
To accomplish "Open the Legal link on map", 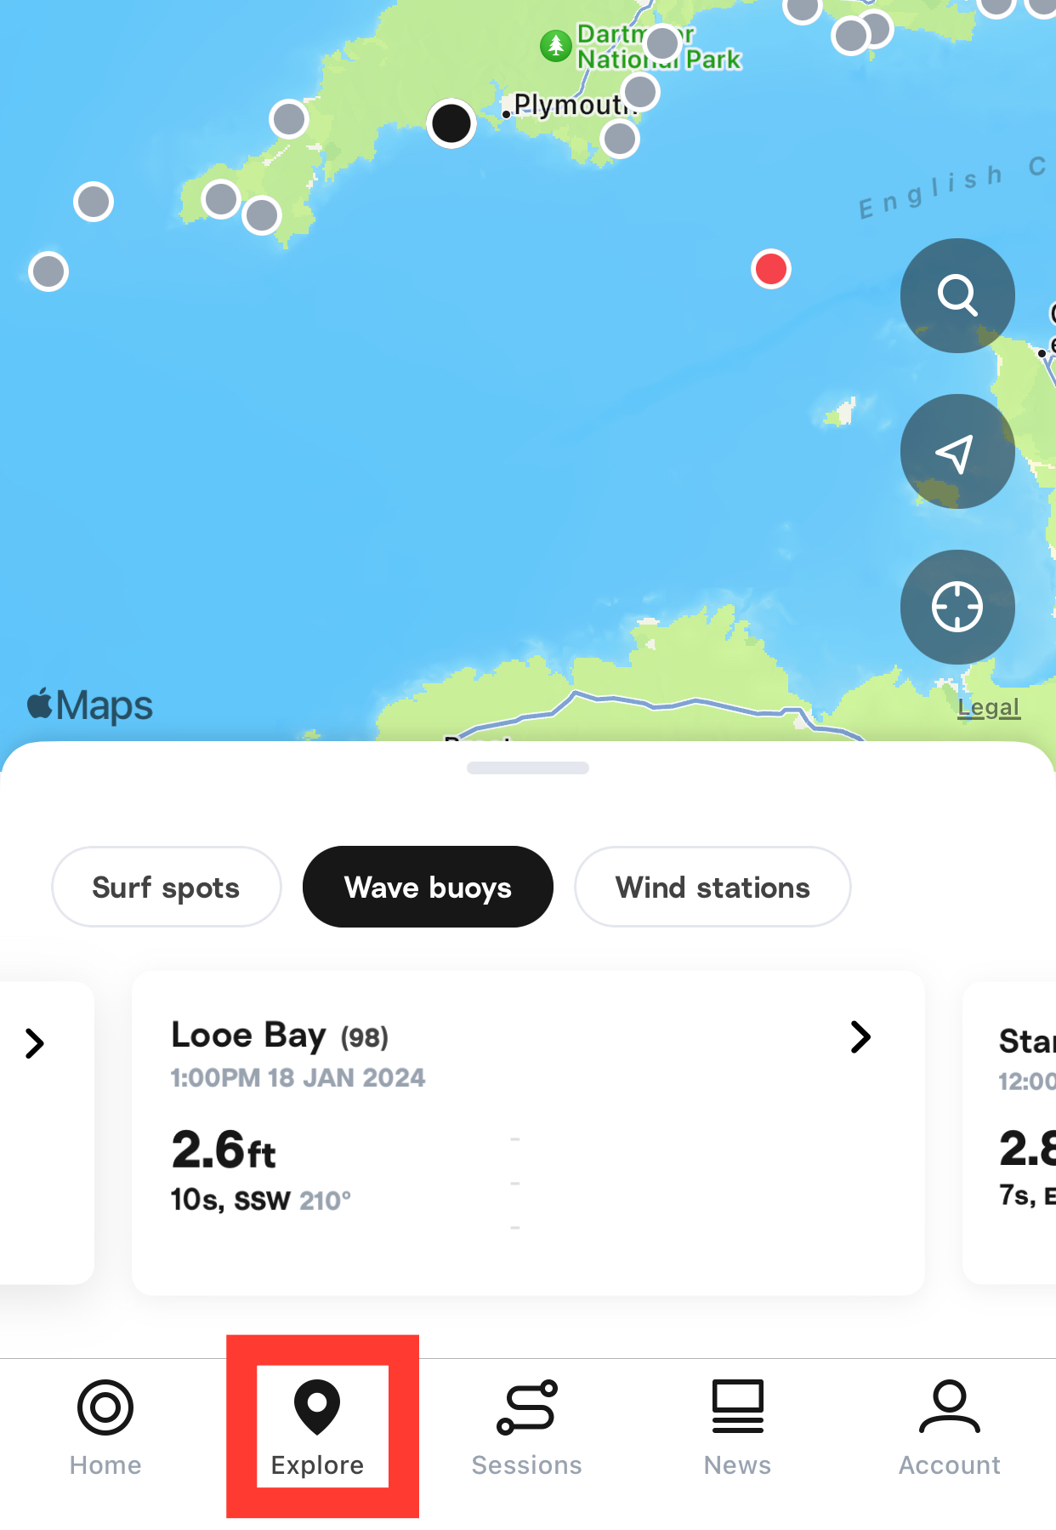I will tap(988, 707).
